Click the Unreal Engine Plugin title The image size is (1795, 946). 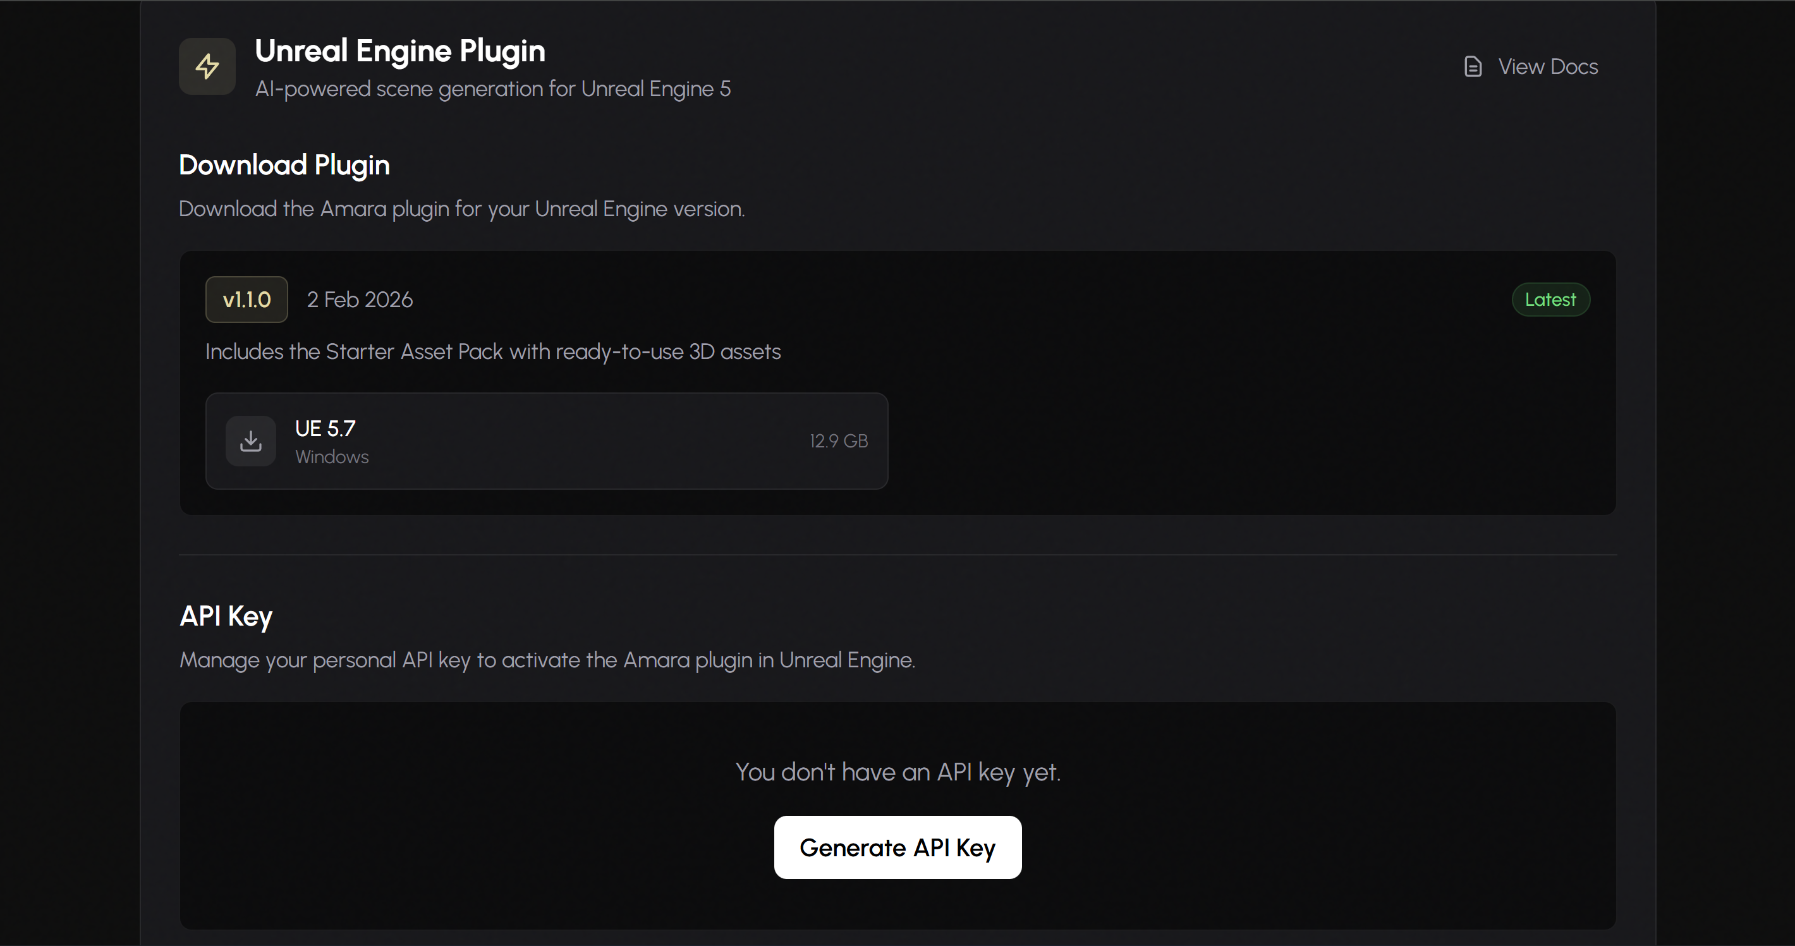click(399, 49)
